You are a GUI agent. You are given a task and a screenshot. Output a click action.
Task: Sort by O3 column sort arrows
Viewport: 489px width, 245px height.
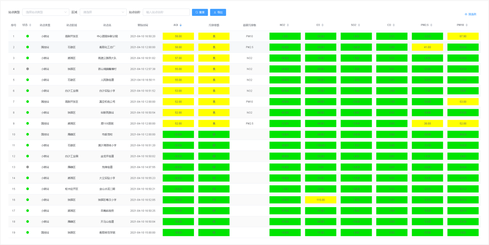click(323, 25)
